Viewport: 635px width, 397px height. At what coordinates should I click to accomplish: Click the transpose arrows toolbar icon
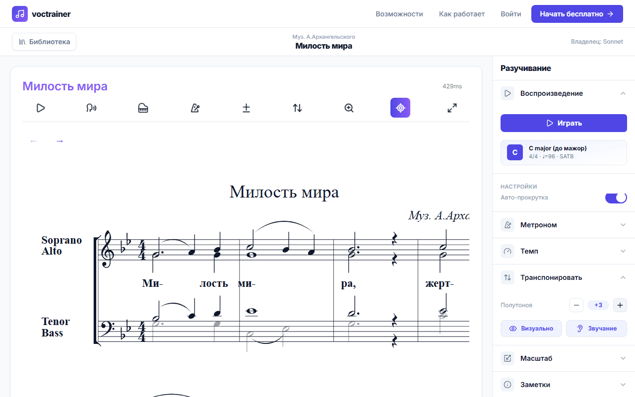coord(297,108)
